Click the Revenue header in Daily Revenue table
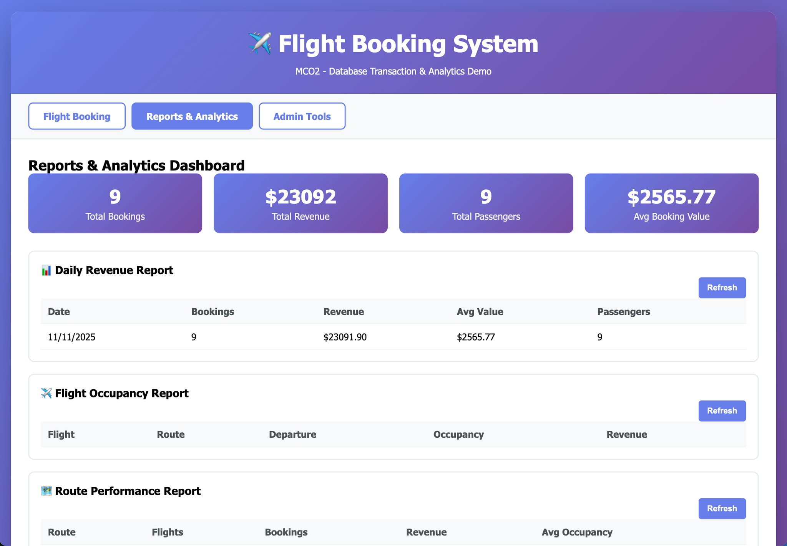 point(344,311)
